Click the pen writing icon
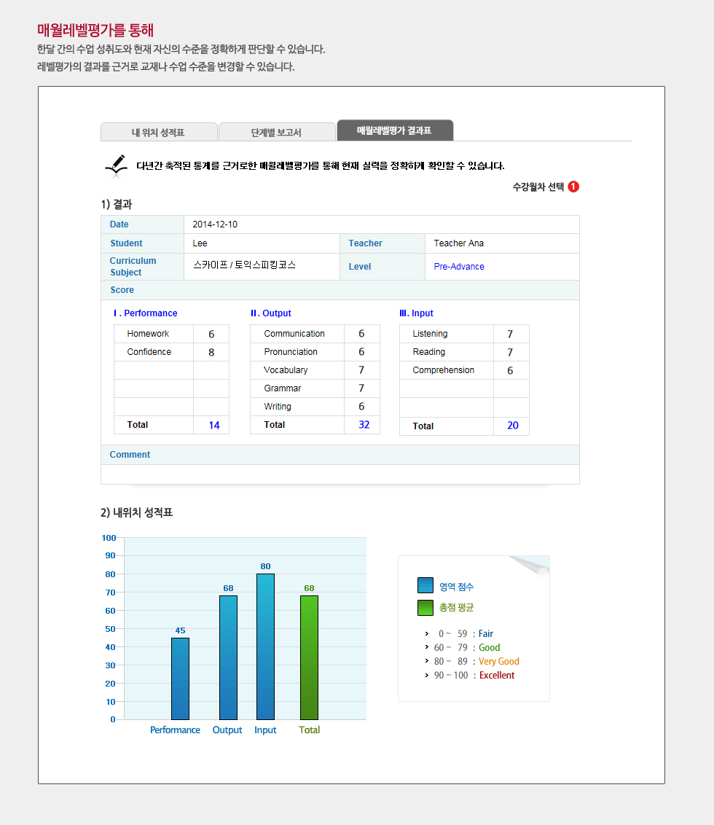Viewport: 714px width, 825px height. point(116,166)
